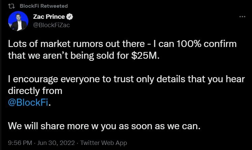Click the 'directly from' line
This screenshot has height=150, width=252.
[35, 91]
